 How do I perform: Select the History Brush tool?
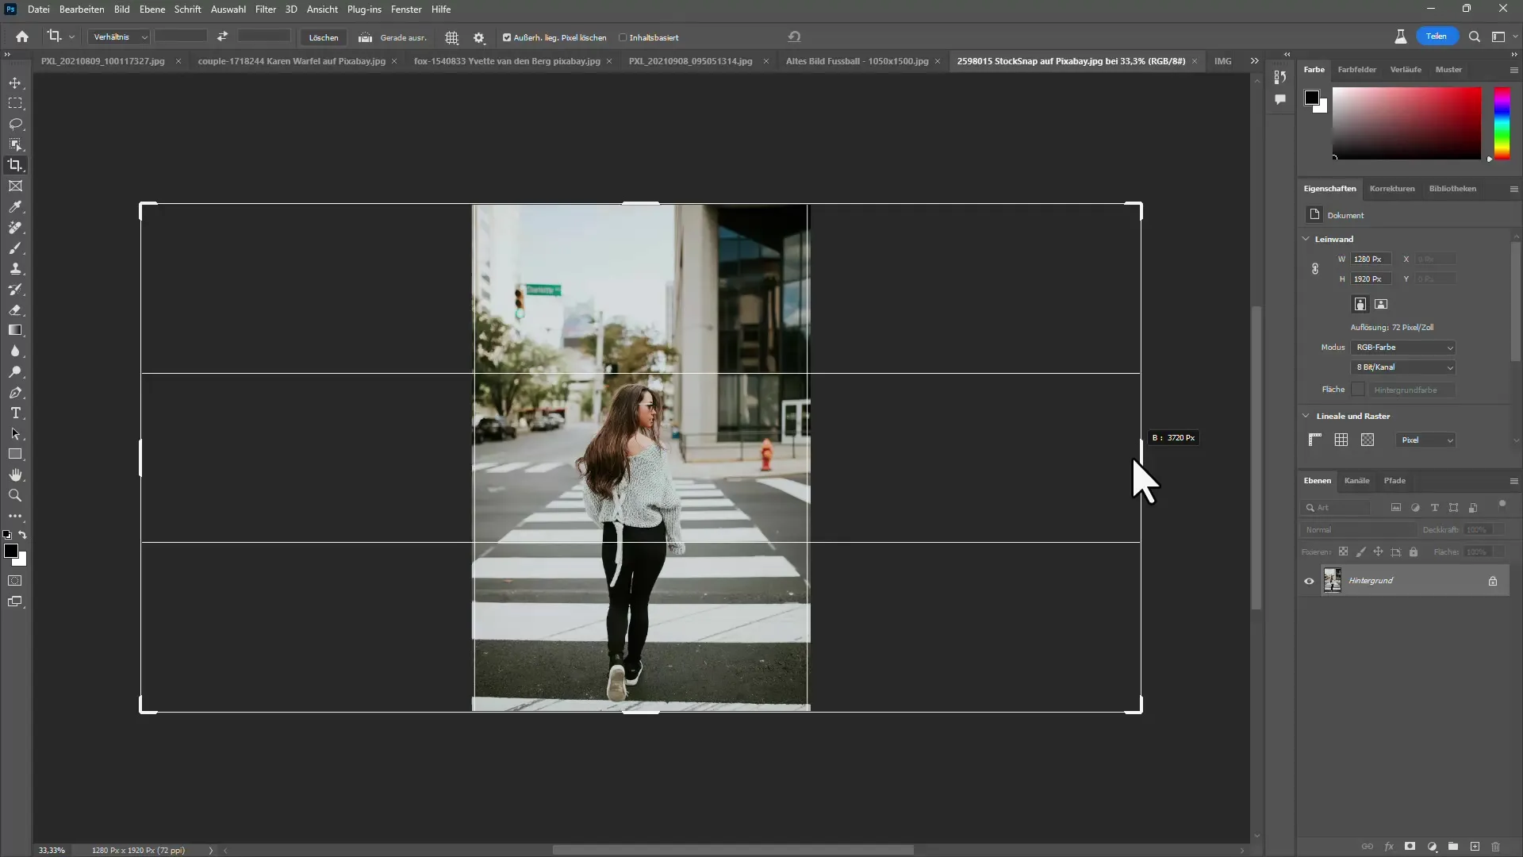[x=15, y=289]
